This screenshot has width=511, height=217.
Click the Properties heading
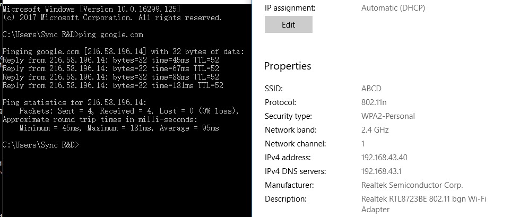pyautogui.click(x=288, y=66)
